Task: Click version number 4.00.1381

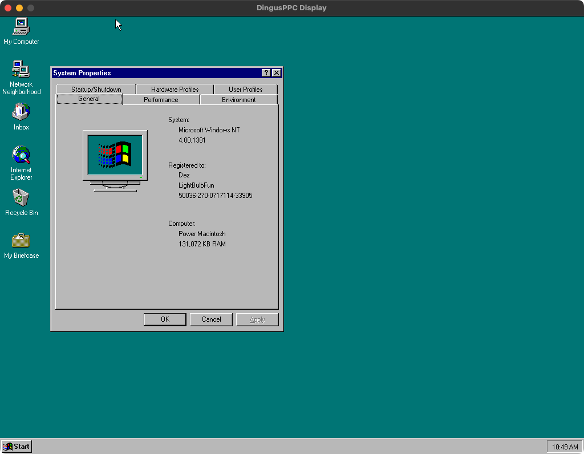Action: pos(192,140)
